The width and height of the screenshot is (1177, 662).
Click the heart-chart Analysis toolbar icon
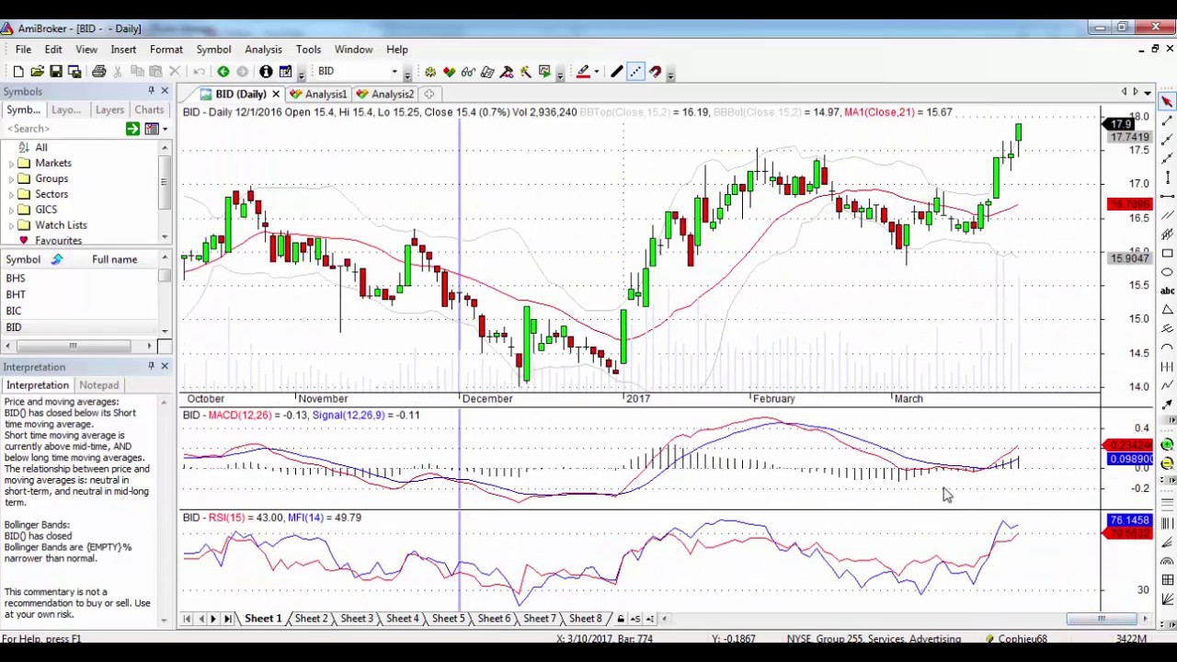point(449,72)
